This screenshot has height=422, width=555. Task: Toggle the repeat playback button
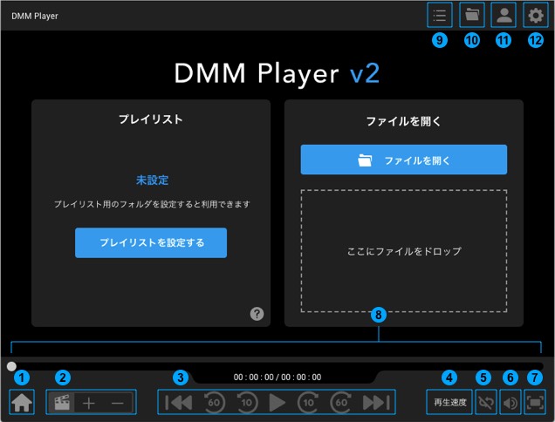484,403
